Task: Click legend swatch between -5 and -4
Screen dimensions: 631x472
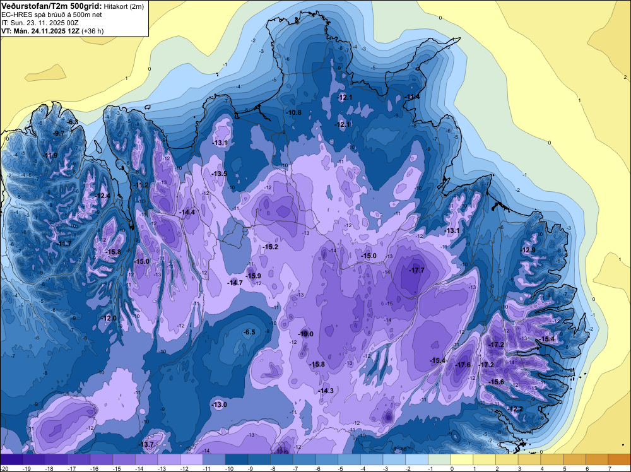Action: click(350, 459)
